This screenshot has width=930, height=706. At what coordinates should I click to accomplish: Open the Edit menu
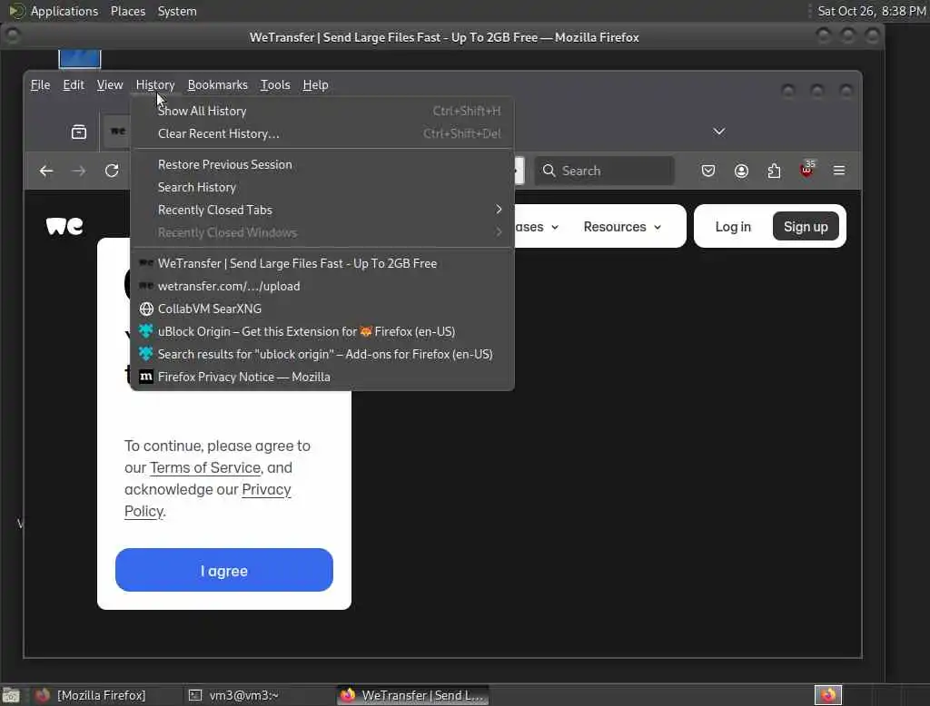point(74,84)
